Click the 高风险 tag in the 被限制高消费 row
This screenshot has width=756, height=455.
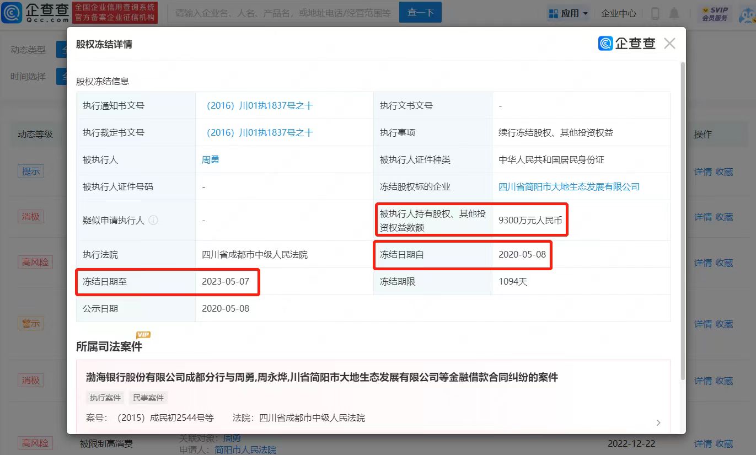35,443
